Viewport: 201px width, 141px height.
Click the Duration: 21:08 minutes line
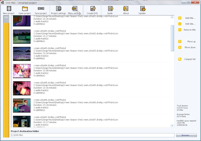pos(45,70)
